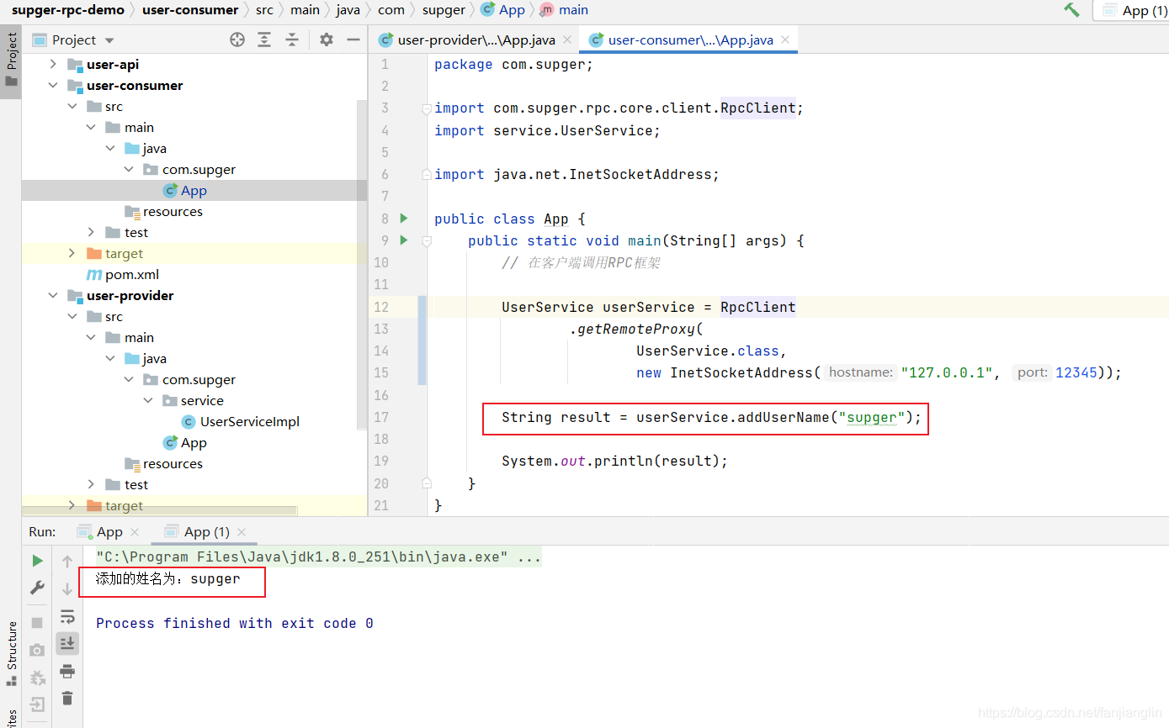Hide the Project tool window
The width and height of the screenshot is (1169, 728).
coord(353,40)
